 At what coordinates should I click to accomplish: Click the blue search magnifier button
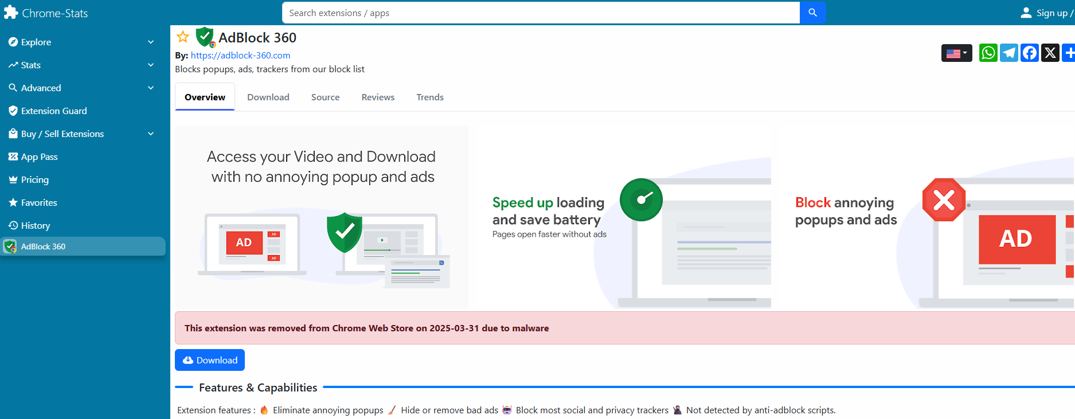coord(812,13)
